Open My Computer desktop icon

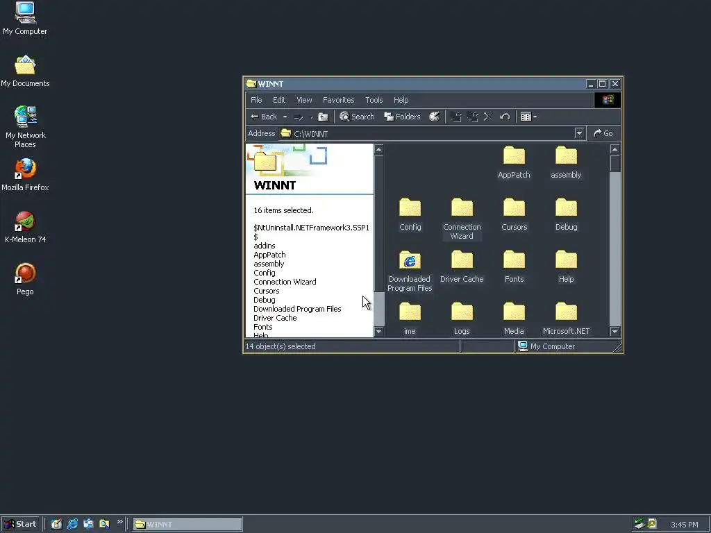pyautogui.click(x=25, y=19)
